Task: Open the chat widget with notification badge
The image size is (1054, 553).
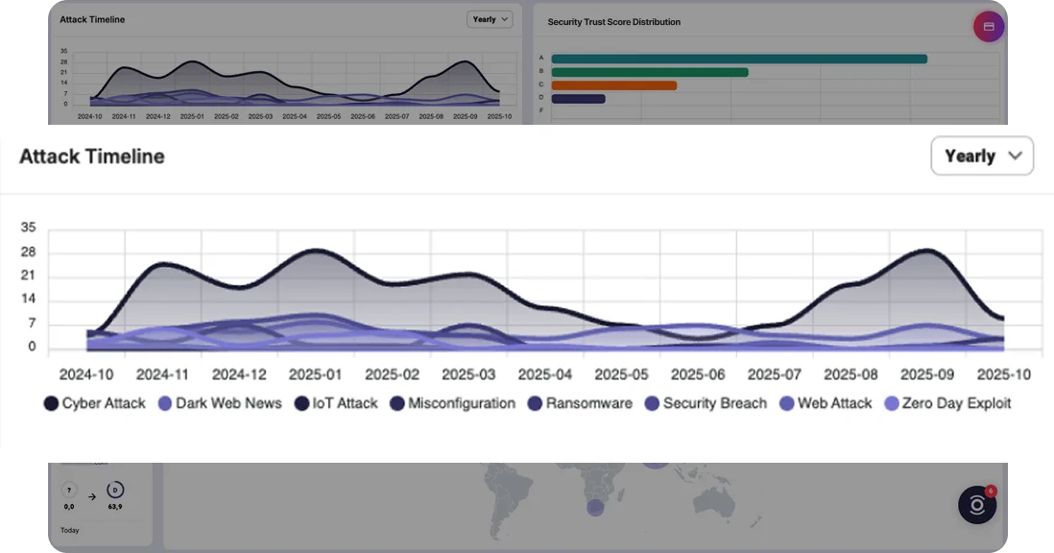Action: tap(977, 505)
